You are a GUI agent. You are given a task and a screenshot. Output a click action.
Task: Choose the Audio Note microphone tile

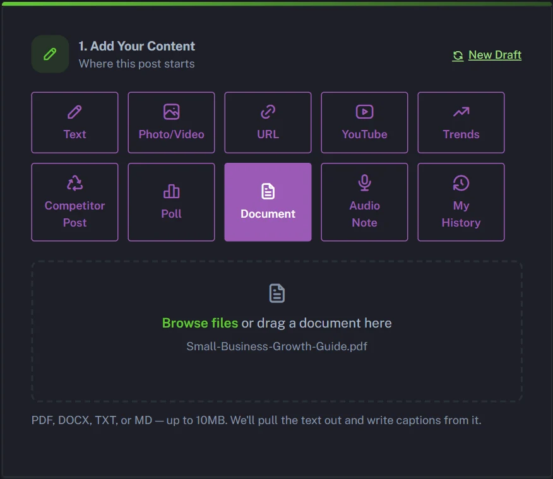pos(364,202)
